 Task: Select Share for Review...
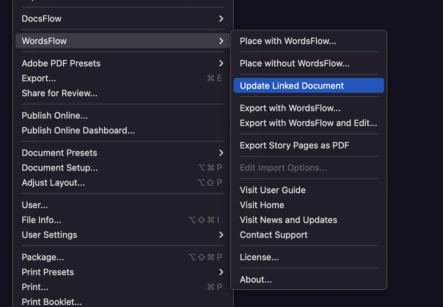click(x=123, y=93)
